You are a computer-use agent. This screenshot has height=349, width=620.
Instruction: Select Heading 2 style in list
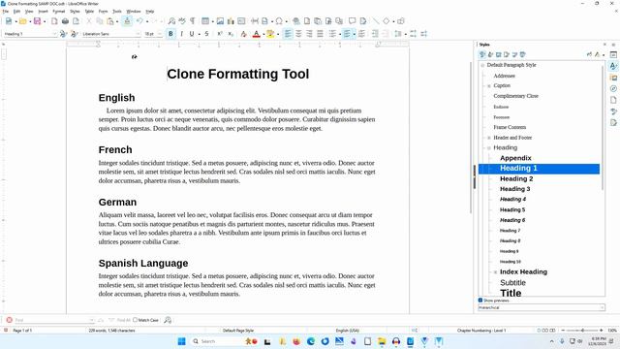pos(516,178)
